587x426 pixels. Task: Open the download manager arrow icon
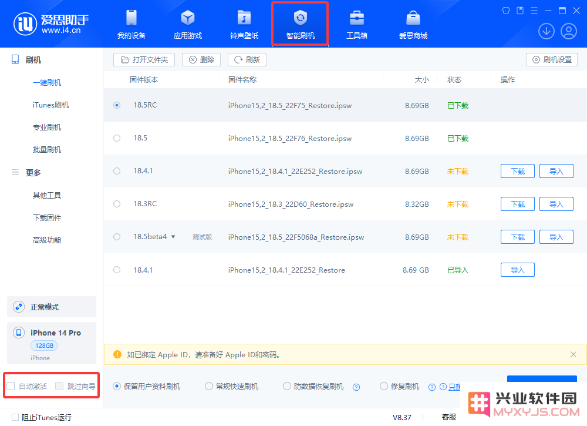pyautogui.click(x=546, y=31)
